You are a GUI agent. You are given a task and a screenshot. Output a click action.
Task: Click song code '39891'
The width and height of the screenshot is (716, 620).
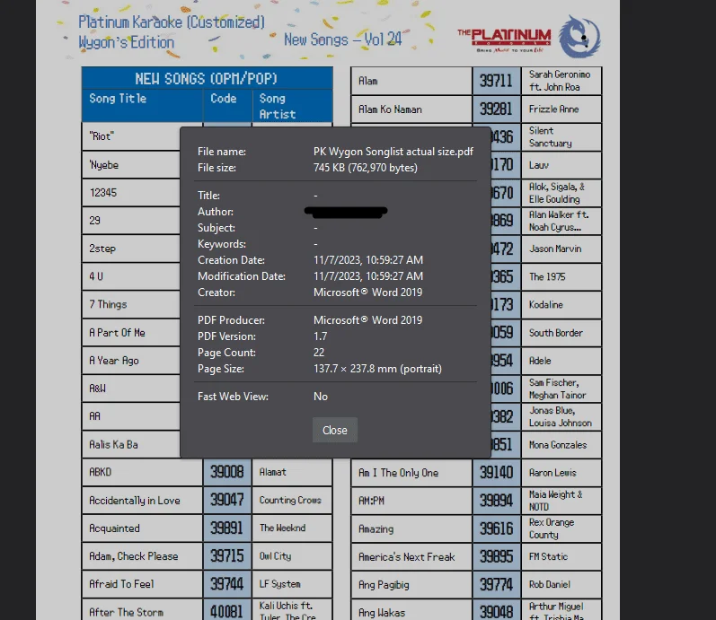pos(226,528)
